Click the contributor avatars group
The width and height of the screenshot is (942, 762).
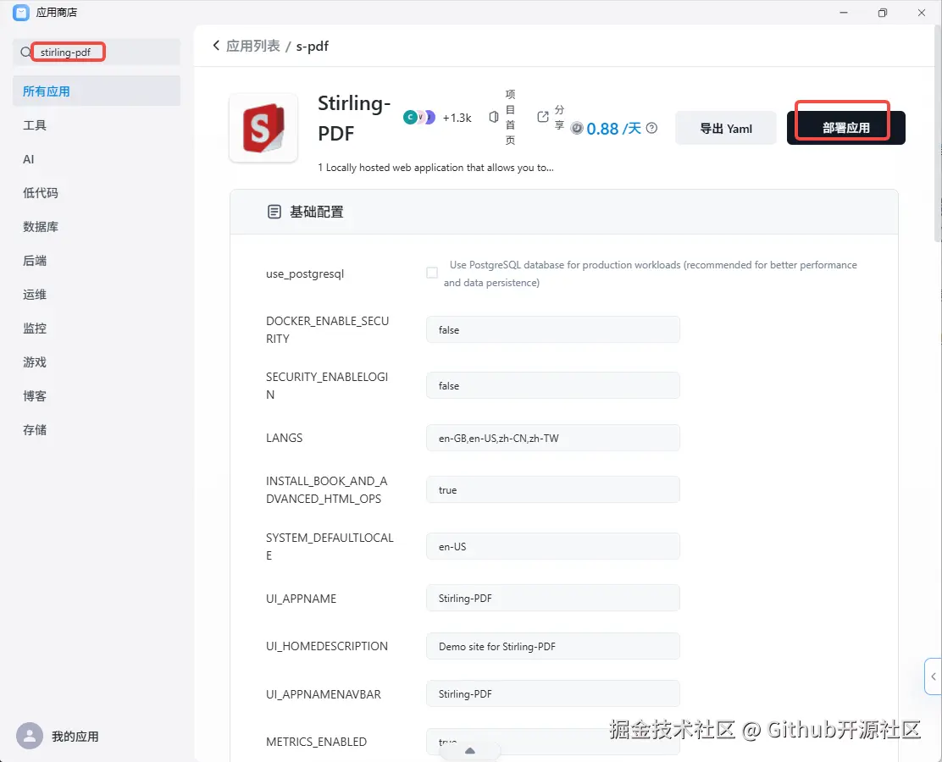[418, 118]
